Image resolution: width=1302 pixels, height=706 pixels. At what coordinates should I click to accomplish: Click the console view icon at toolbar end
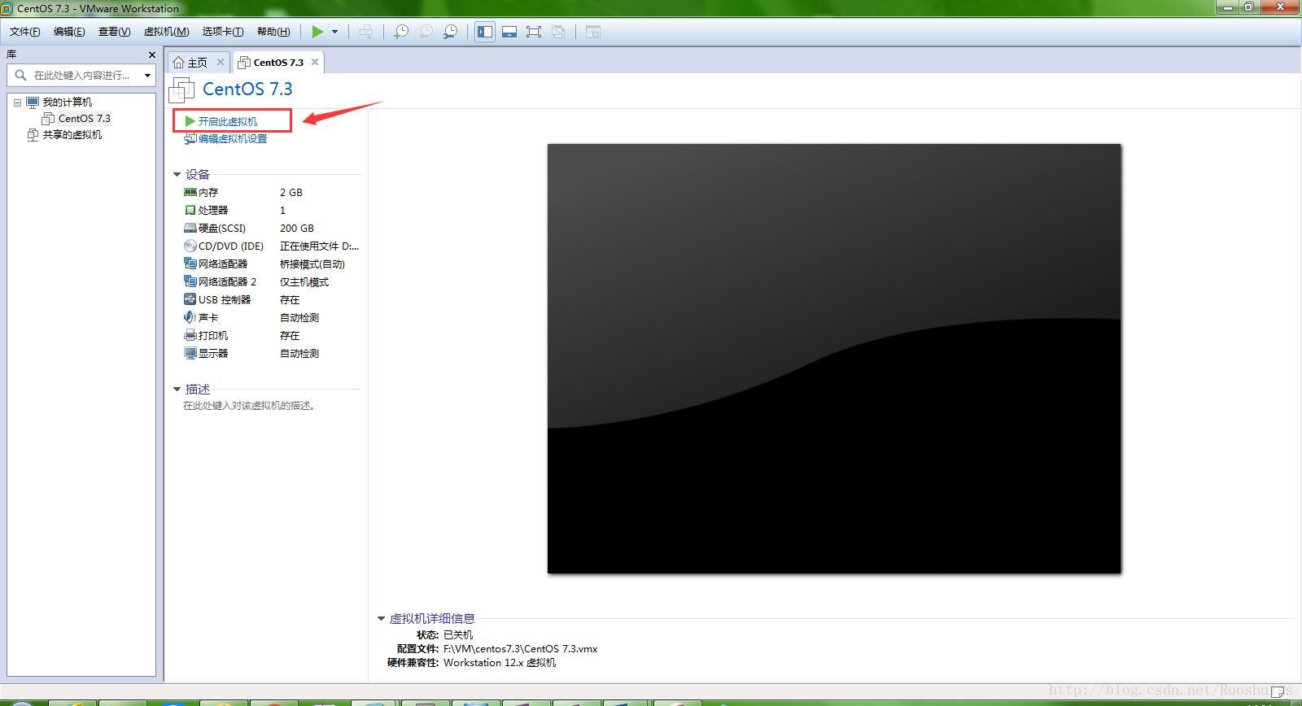coord(593,32)
